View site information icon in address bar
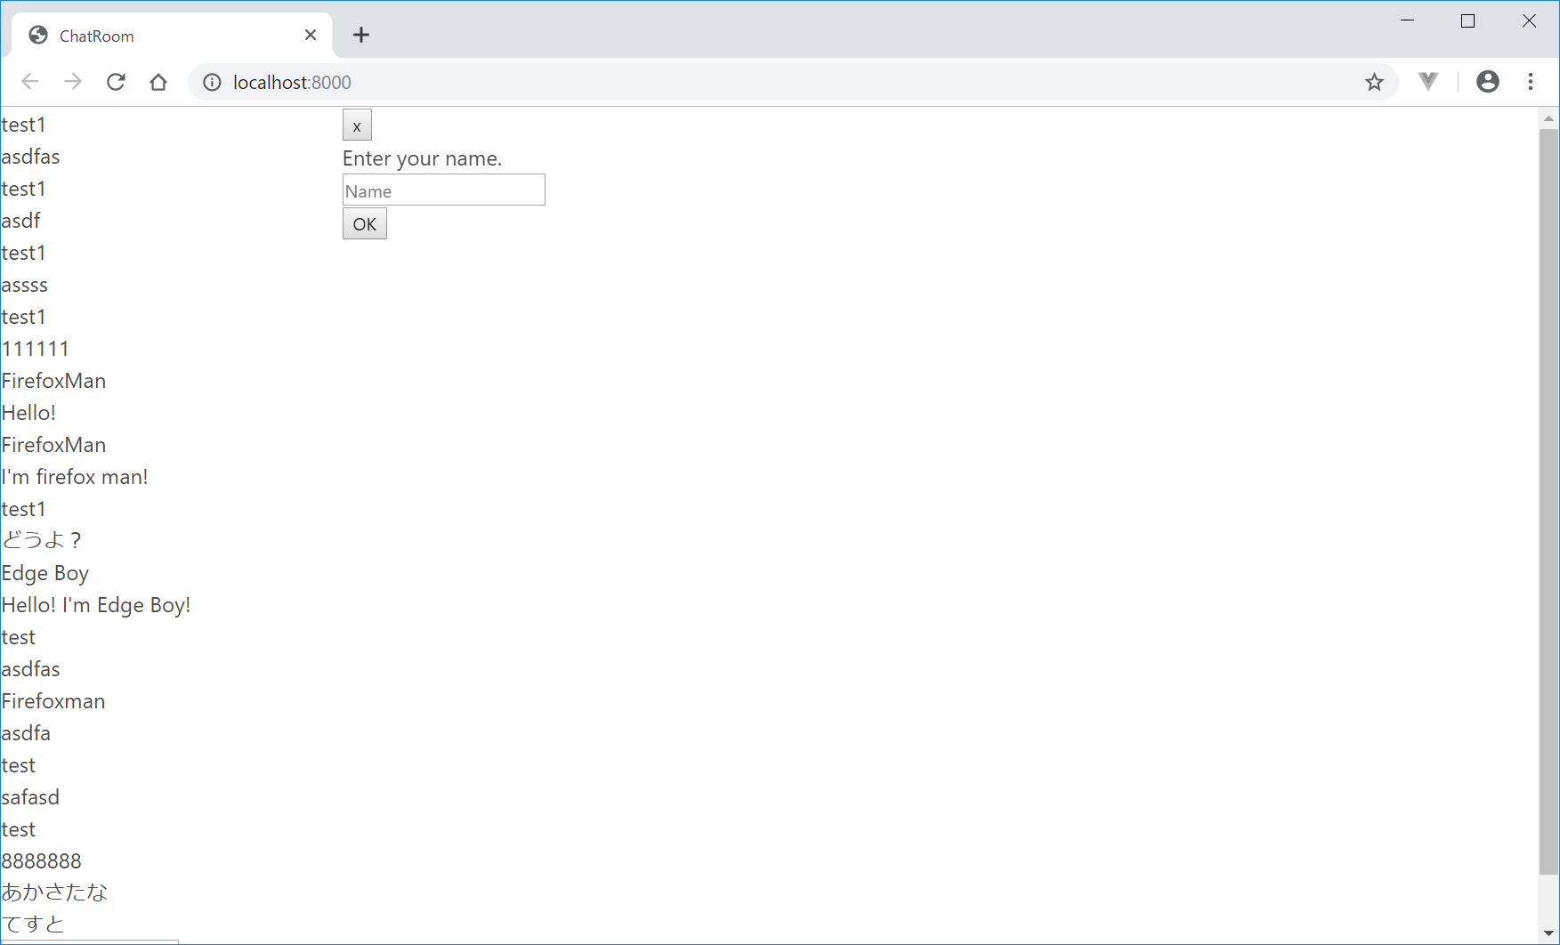The width and height of the screenshot is (1560, 945). pos(212,82)
